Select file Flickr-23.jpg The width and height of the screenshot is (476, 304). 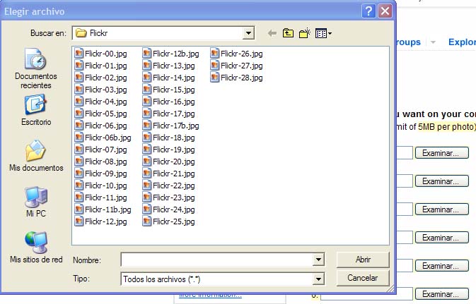(169, 197)
